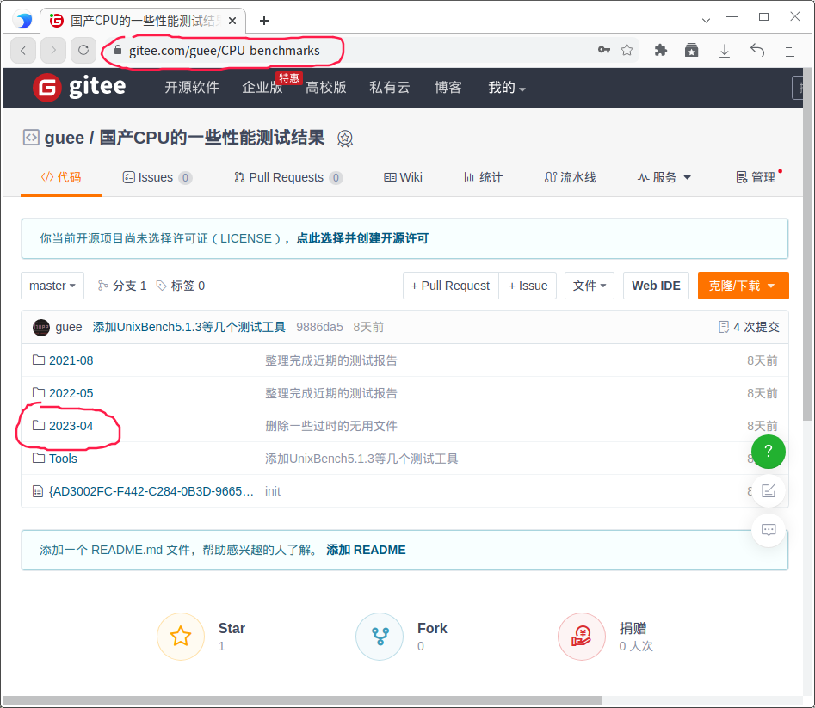The width and height of the screenshot is (815, 708).
Task: Click 高校版 in the navbar
Action: (326, 87)
